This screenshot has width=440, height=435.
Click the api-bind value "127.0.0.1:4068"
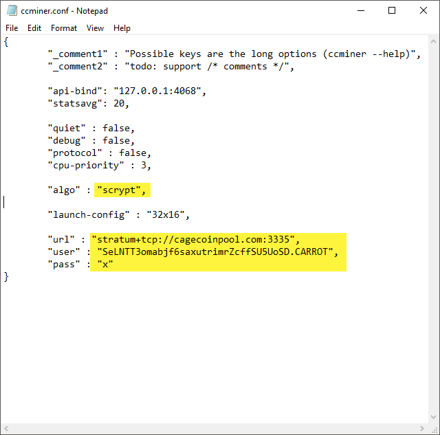(x=157, y=91)
